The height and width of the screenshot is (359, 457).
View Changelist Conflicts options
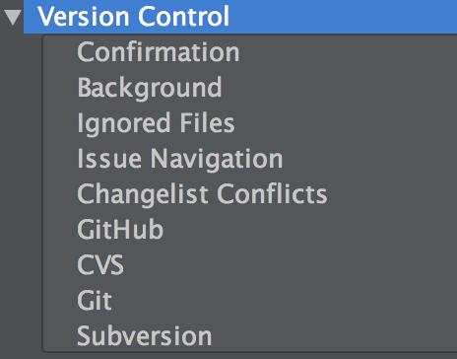pos(202,194)
